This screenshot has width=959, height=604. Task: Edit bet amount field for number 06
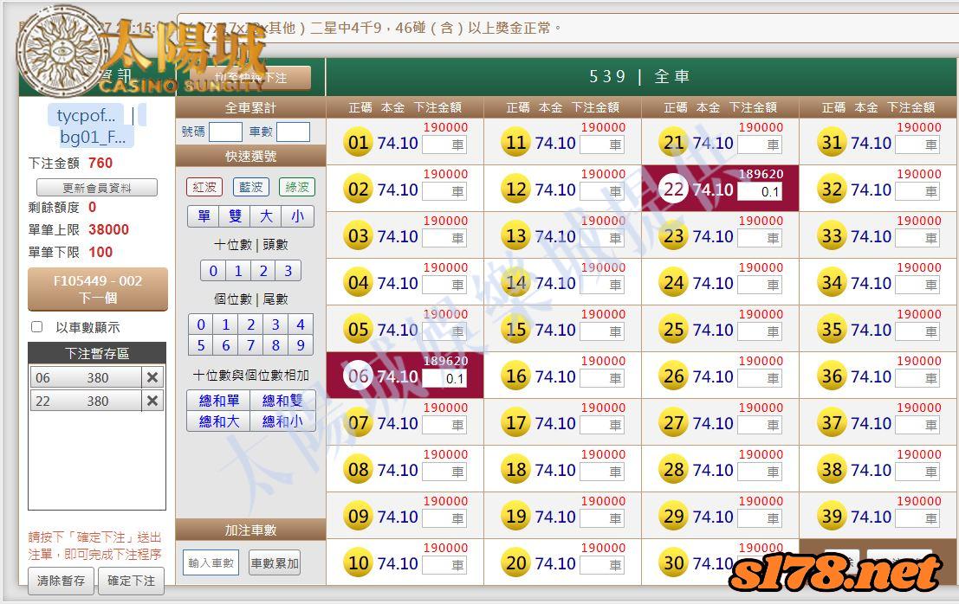click(444, 379)
